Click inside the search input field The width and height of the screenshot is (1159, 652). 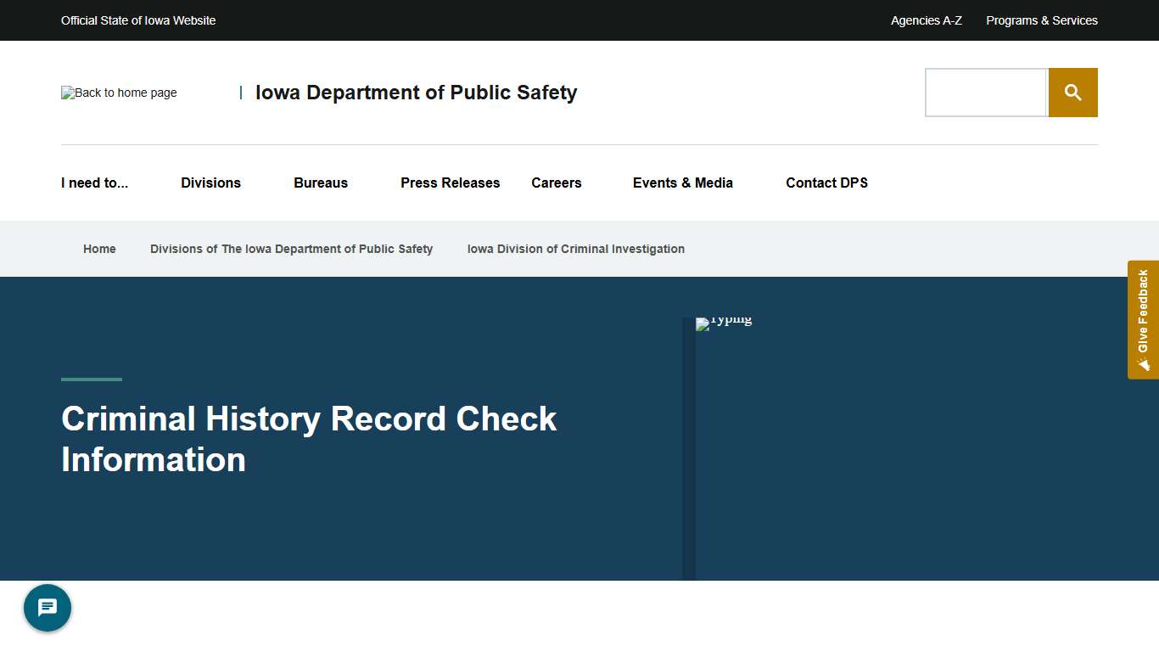[986, 92]
